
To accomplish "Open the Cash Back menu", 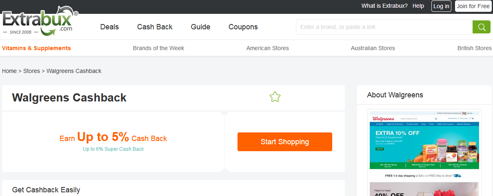I will click(x=155, y=27).
